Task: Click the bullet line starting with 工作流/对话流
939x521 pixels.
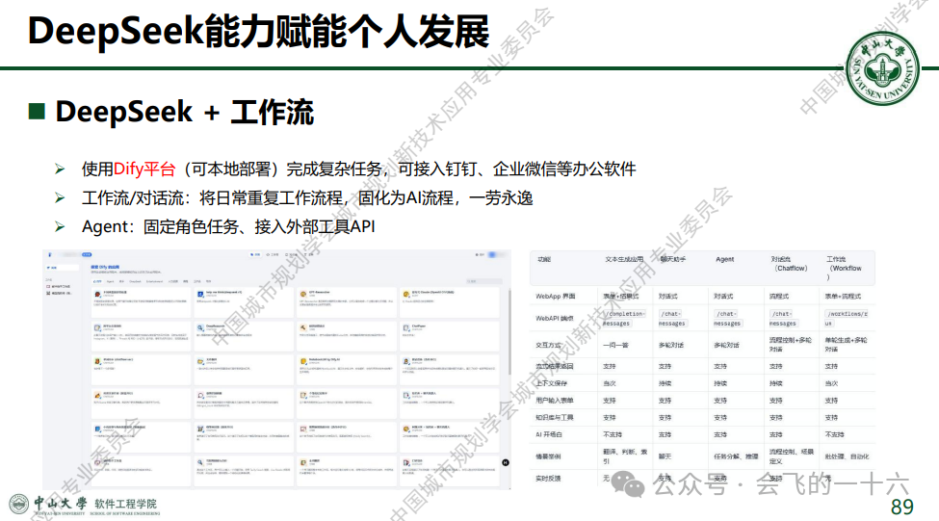Action: point(307,198)
